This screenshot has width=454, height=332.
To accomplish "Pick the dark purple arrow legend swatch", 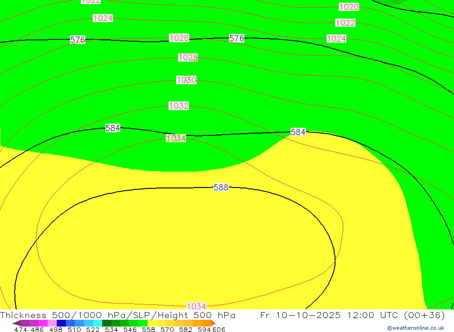I will click(16, 323).
